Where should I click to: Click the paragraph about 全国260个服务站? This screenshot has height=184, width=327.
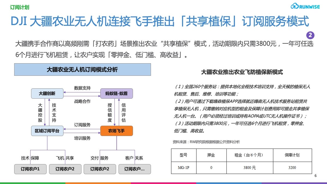[x=242, y=91]
